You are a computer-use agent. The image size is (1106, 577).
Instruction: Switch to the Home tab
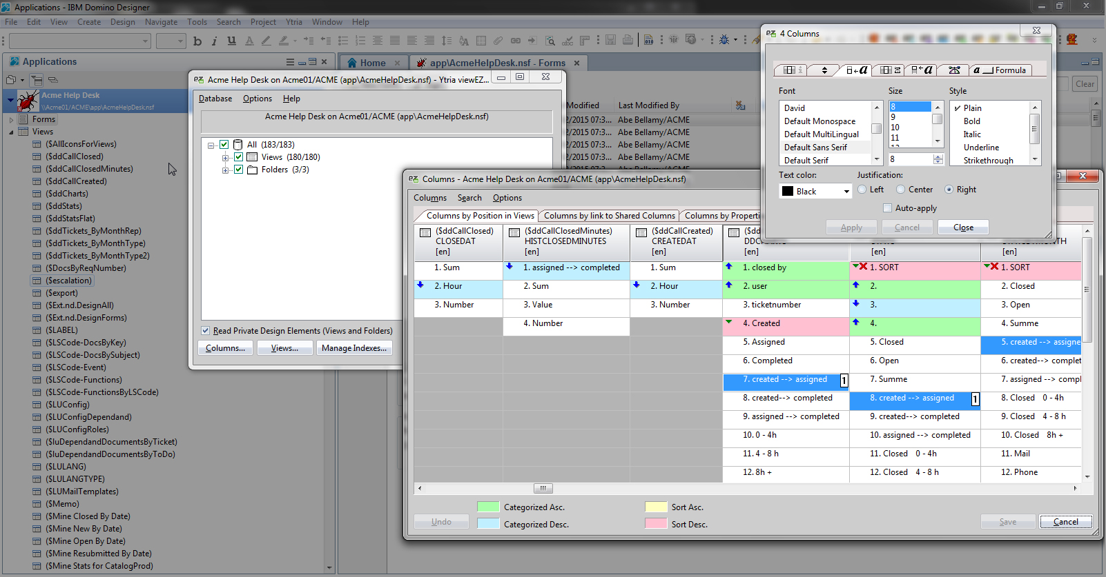373,63
